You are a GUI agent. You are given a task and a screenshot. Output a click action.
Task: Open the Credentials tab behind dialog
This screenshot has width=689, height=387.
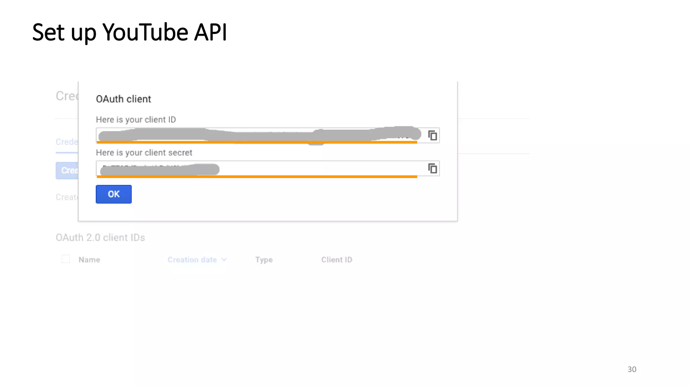pyautogui.click(x=67, y=142)
